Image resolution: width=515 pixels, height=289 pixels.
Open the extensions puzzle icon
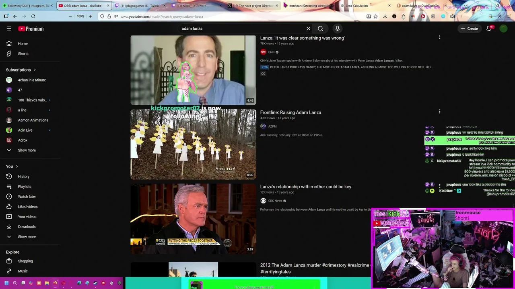pyautogui.click(x=404, y=16)
